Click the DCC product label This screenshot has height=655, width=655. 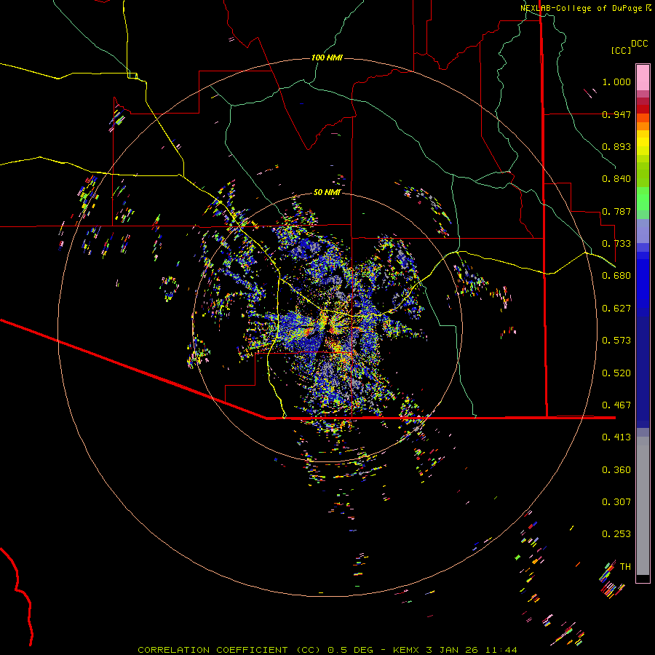pos(640,44)
